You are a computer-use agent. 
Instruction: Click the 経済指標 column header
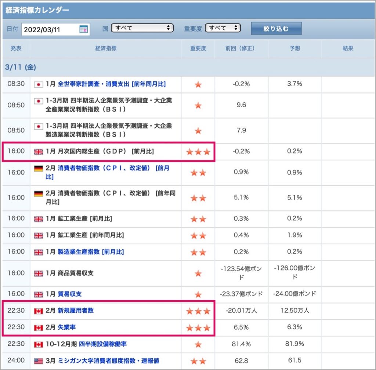(x=106, y=48)
